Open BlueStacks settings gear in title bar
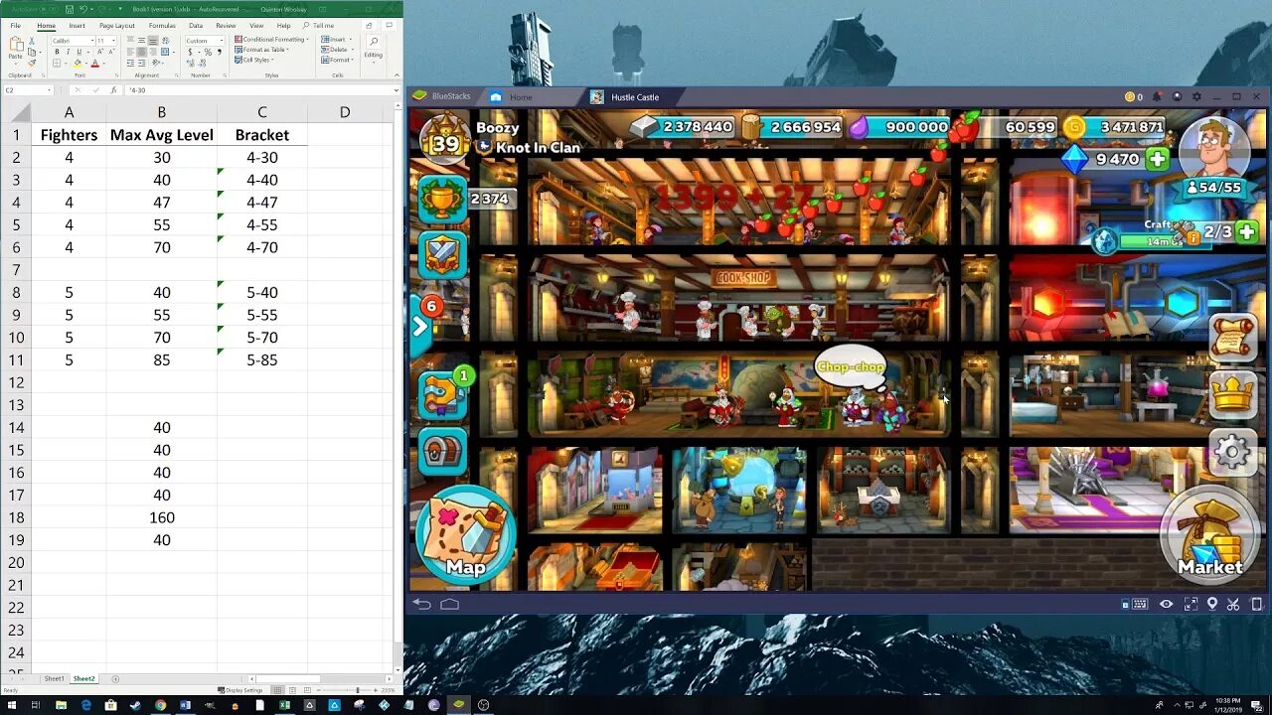The width and height of the screenshot is (1272, 715). click(x=1196, y=97)
